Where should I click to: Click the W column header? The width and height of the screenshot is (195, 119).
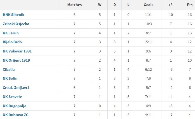point(100,5)
